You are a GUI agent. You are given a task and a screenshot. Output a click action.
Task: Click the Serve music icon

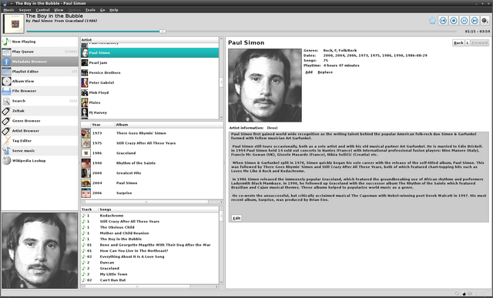6,151
